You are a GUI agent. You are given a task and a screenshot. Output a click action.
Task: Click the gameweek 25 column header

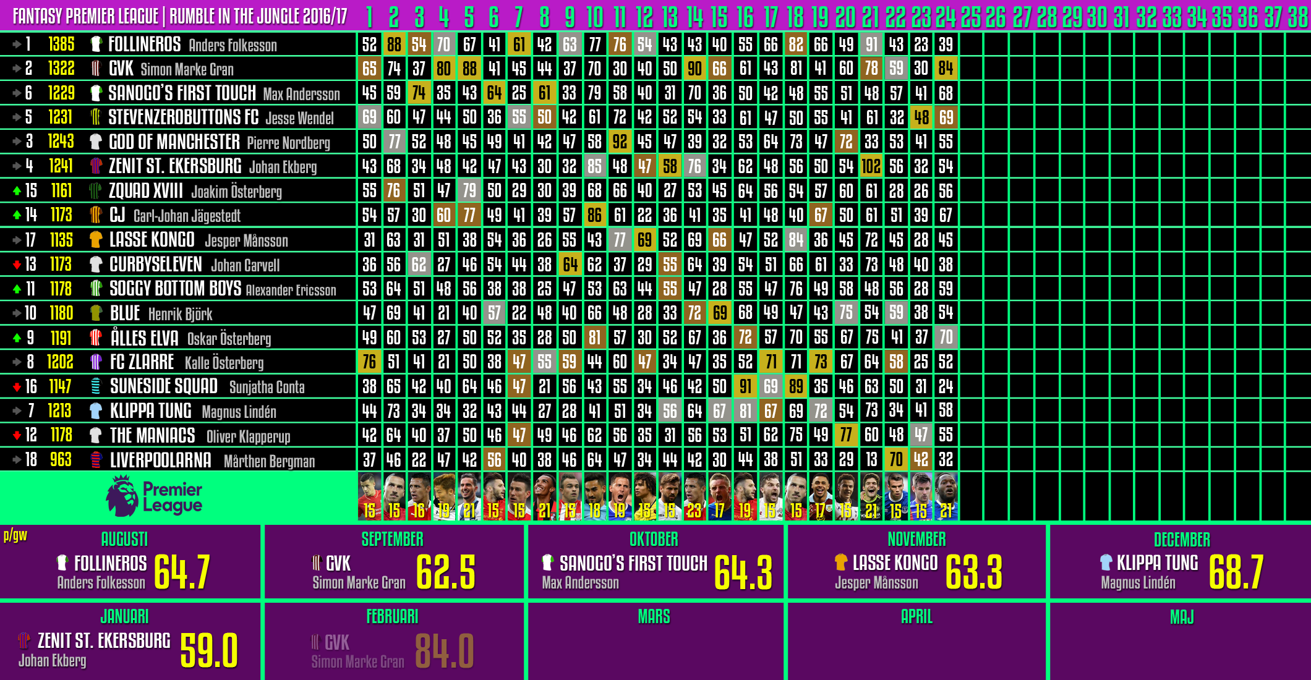click(971, 17)
